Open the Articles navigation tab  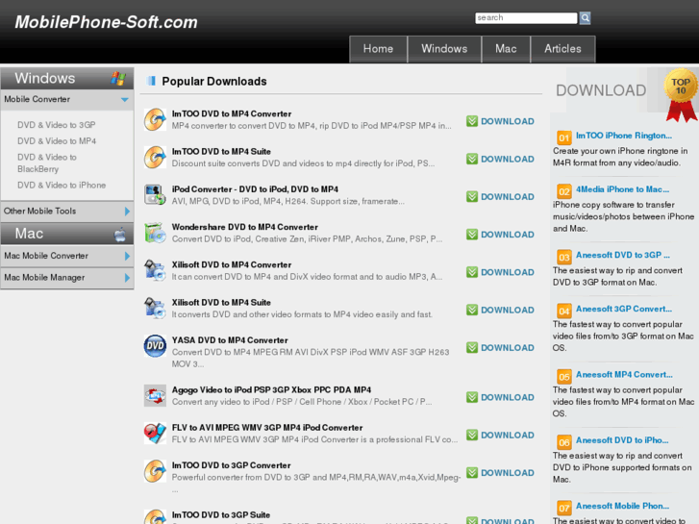[562, 49]
